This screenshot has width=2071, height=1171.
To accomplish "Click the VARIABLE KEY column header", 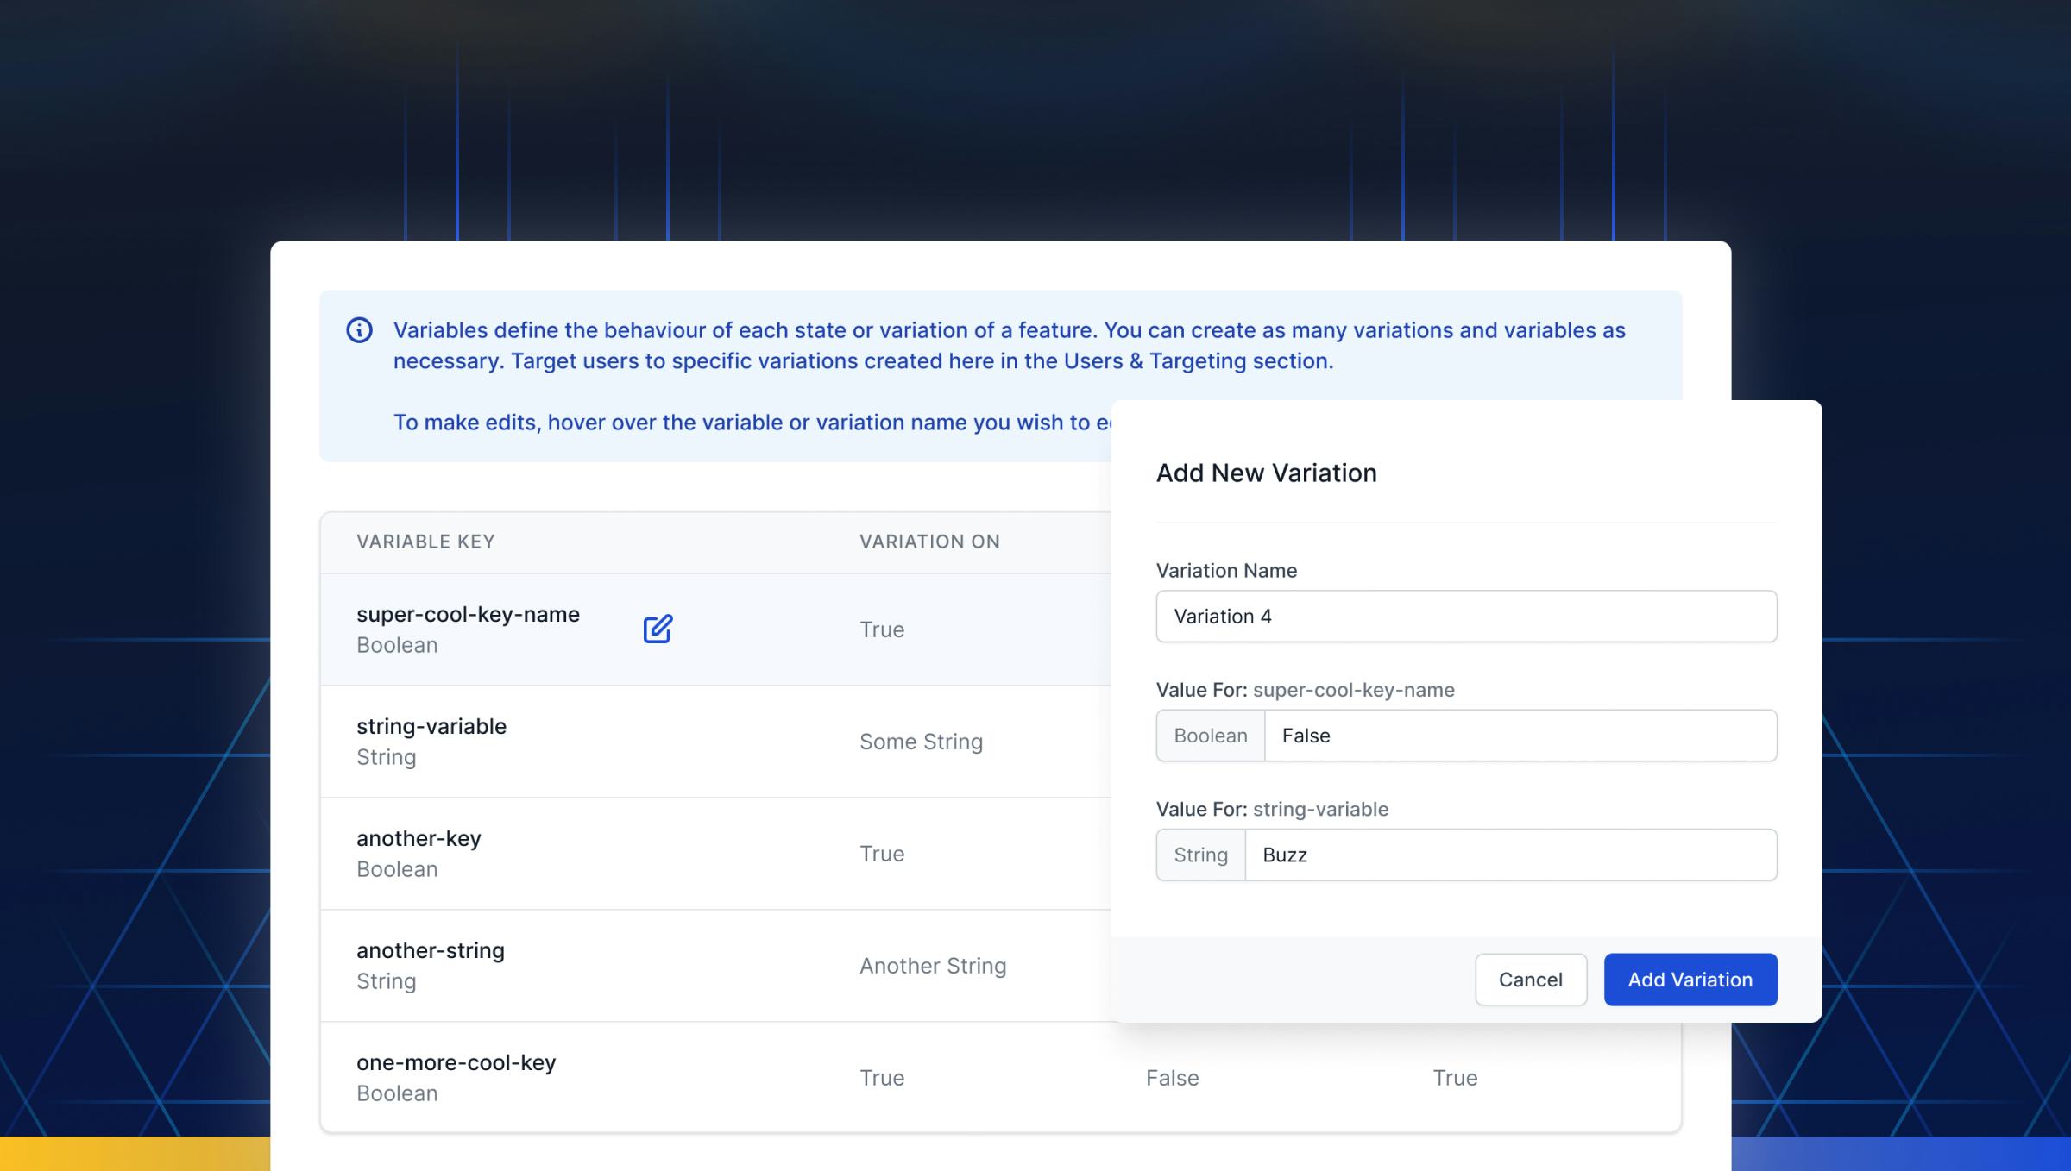I will pyautogui.click(x=426, y=542).
